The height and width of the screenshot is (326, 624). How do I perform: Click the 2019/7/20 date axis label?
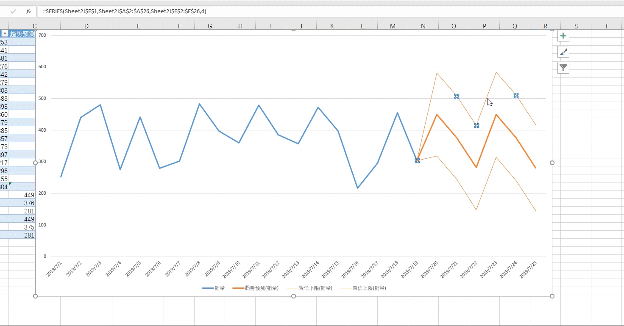click(430, 269)
